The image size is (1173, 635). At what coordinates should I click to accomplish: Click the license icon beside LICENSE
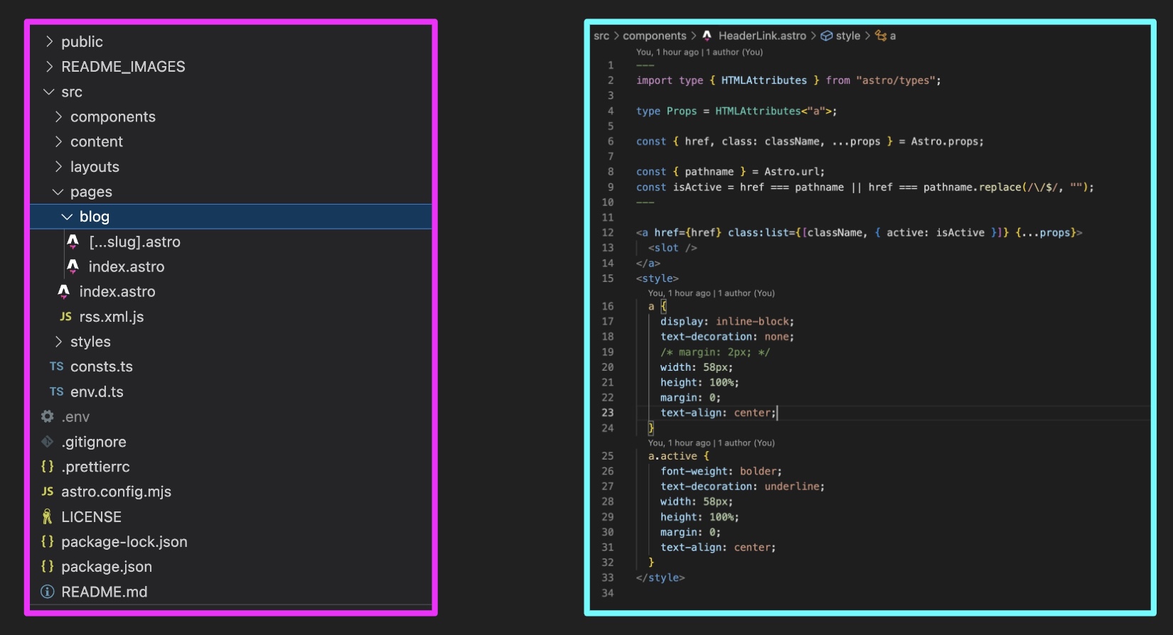click(x=48, y=517)
